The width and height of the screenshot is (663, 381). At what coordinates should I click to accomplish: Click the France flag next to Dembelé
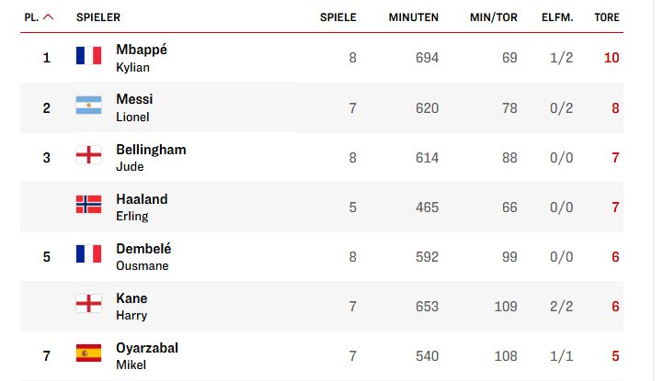click(88, 254)
